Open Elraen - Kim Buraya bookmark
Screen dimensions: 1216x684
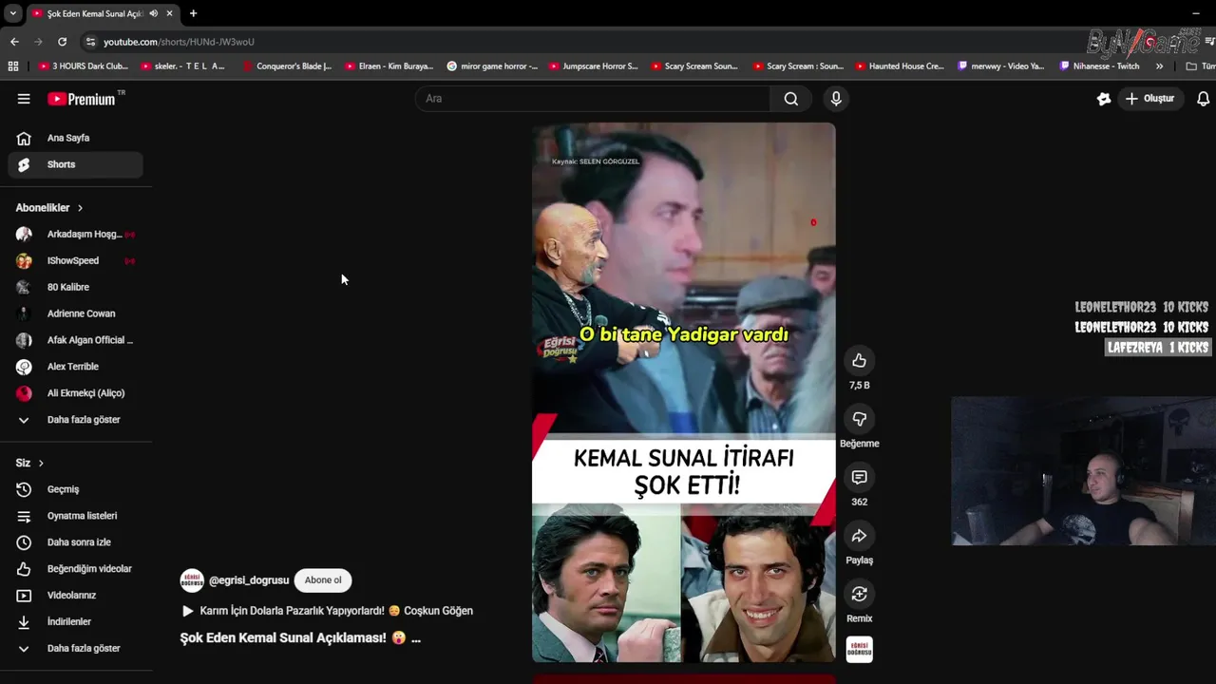tap(389, 66)
